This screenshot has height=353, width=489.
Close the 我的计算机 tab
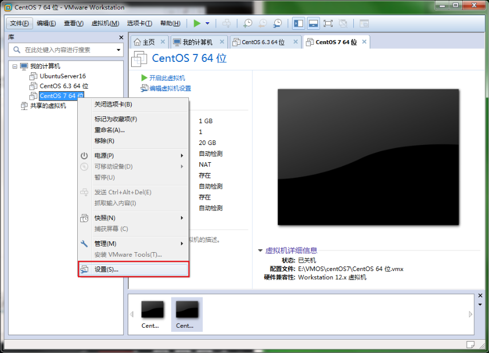click(x=222, y=41)
